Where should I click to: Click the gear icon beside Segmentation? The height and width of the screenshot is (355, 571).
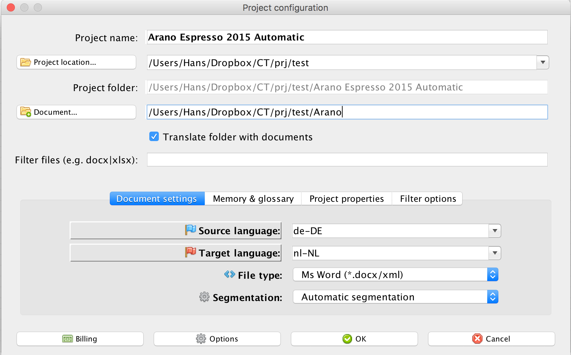point(204,297)
